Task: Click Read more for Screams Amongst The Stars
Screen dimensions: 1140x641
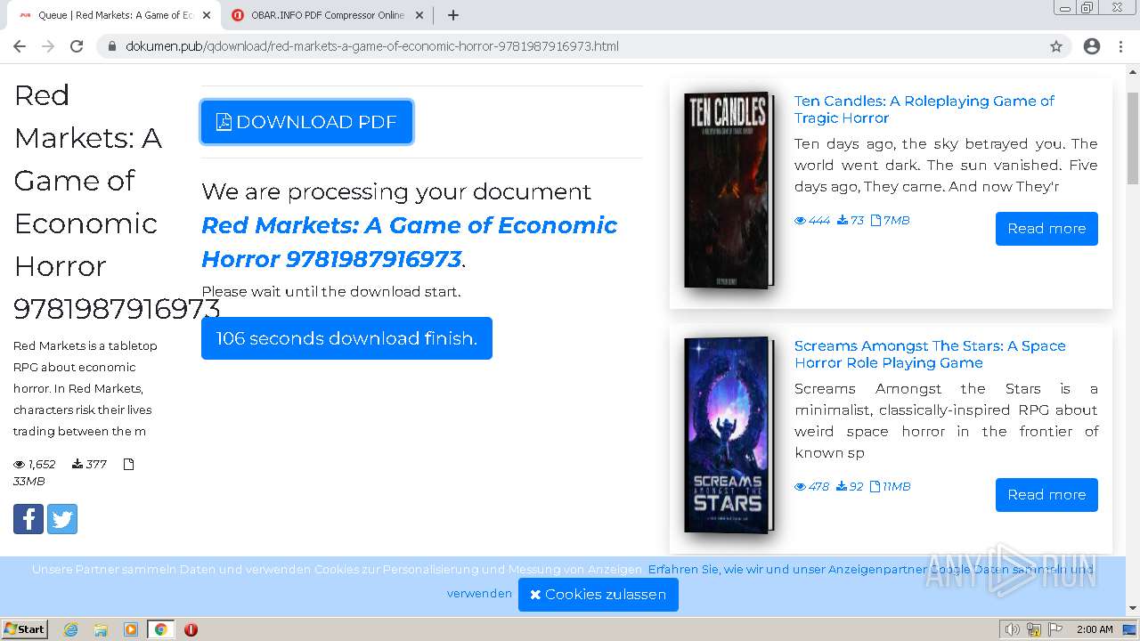Action: tap(1046, 494)
